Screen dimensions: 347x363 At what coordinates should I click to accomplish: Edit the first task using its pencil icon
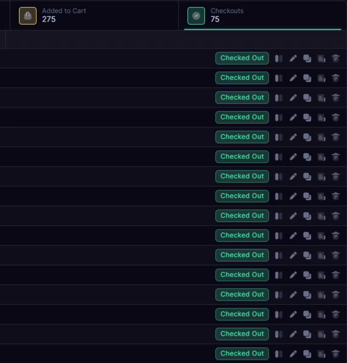pyautogui.click(x=293, y=58)
